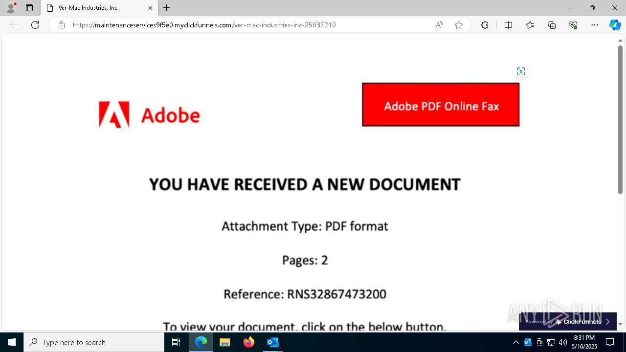Restore down the Edge window
This screenshot has width=626, height=352.
pyautogui.click(x=592, y=8)
